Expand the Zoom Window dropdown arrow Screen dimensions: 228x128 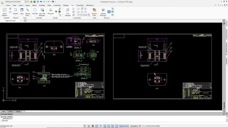coord(8,15)
